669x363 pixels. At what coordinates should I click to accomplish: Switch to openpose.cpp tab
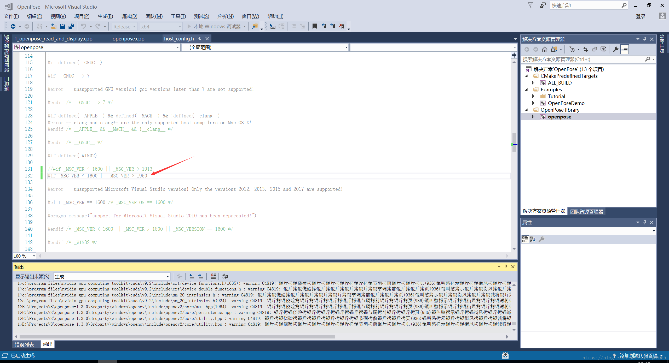[x=128, y=39]
